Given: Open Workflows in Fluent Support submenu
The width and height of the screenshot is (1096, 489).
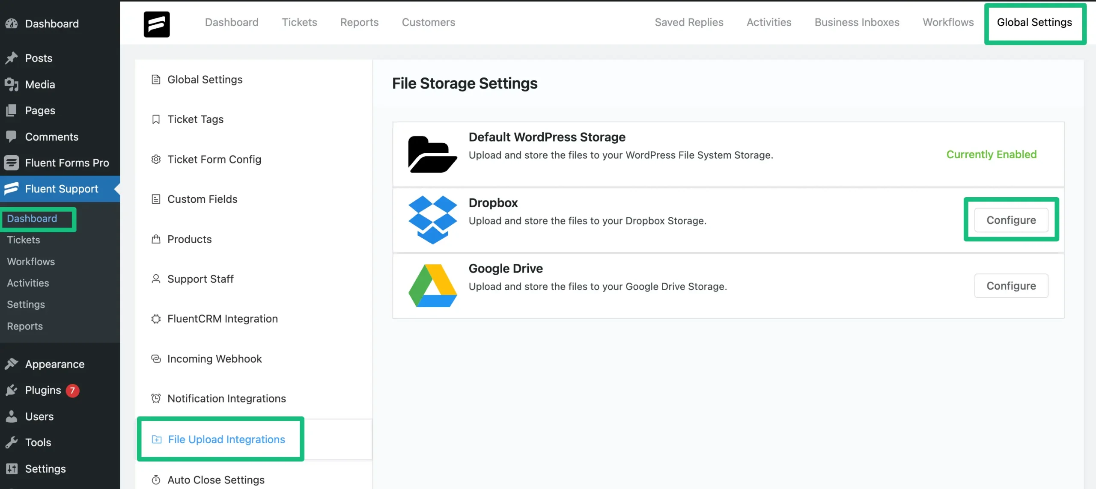Looking at the screenshot, I should (x=31, y=261).
